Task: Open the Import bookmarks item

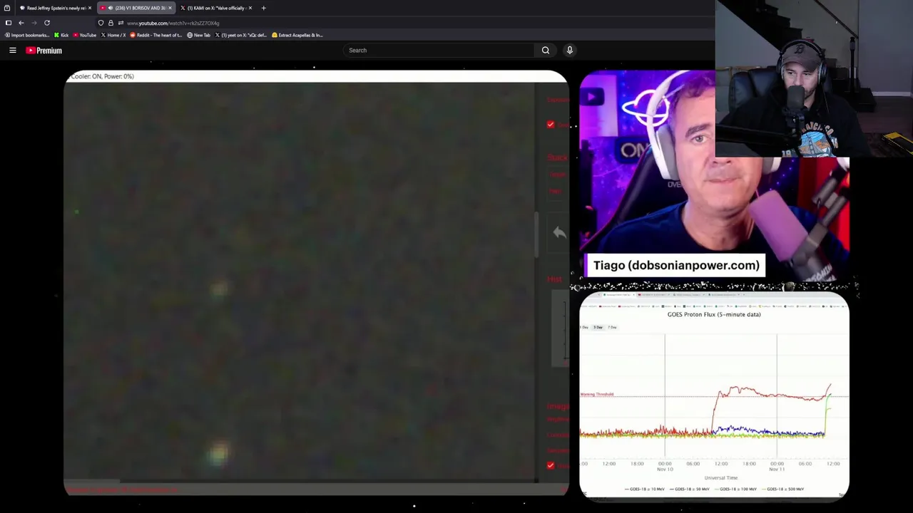Action: tap(27, 35)
